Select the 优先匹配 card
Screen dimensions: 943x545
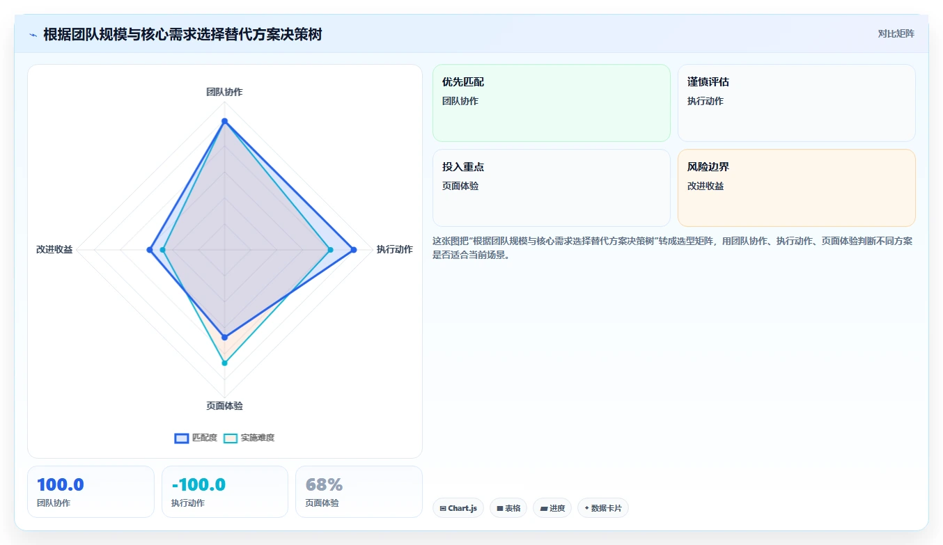pyautogui.click(x=551, y=103)
